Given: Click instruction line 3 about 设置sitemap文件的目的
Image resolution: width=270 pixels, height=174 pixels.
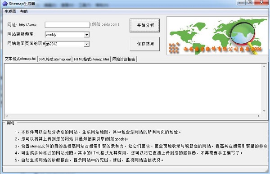Looking at the screenshot, I should click(x=141, y=146).
